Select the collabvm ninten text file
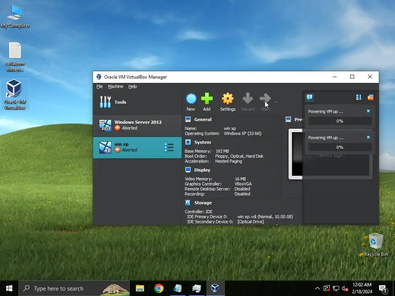 click(x=15, y=57)
